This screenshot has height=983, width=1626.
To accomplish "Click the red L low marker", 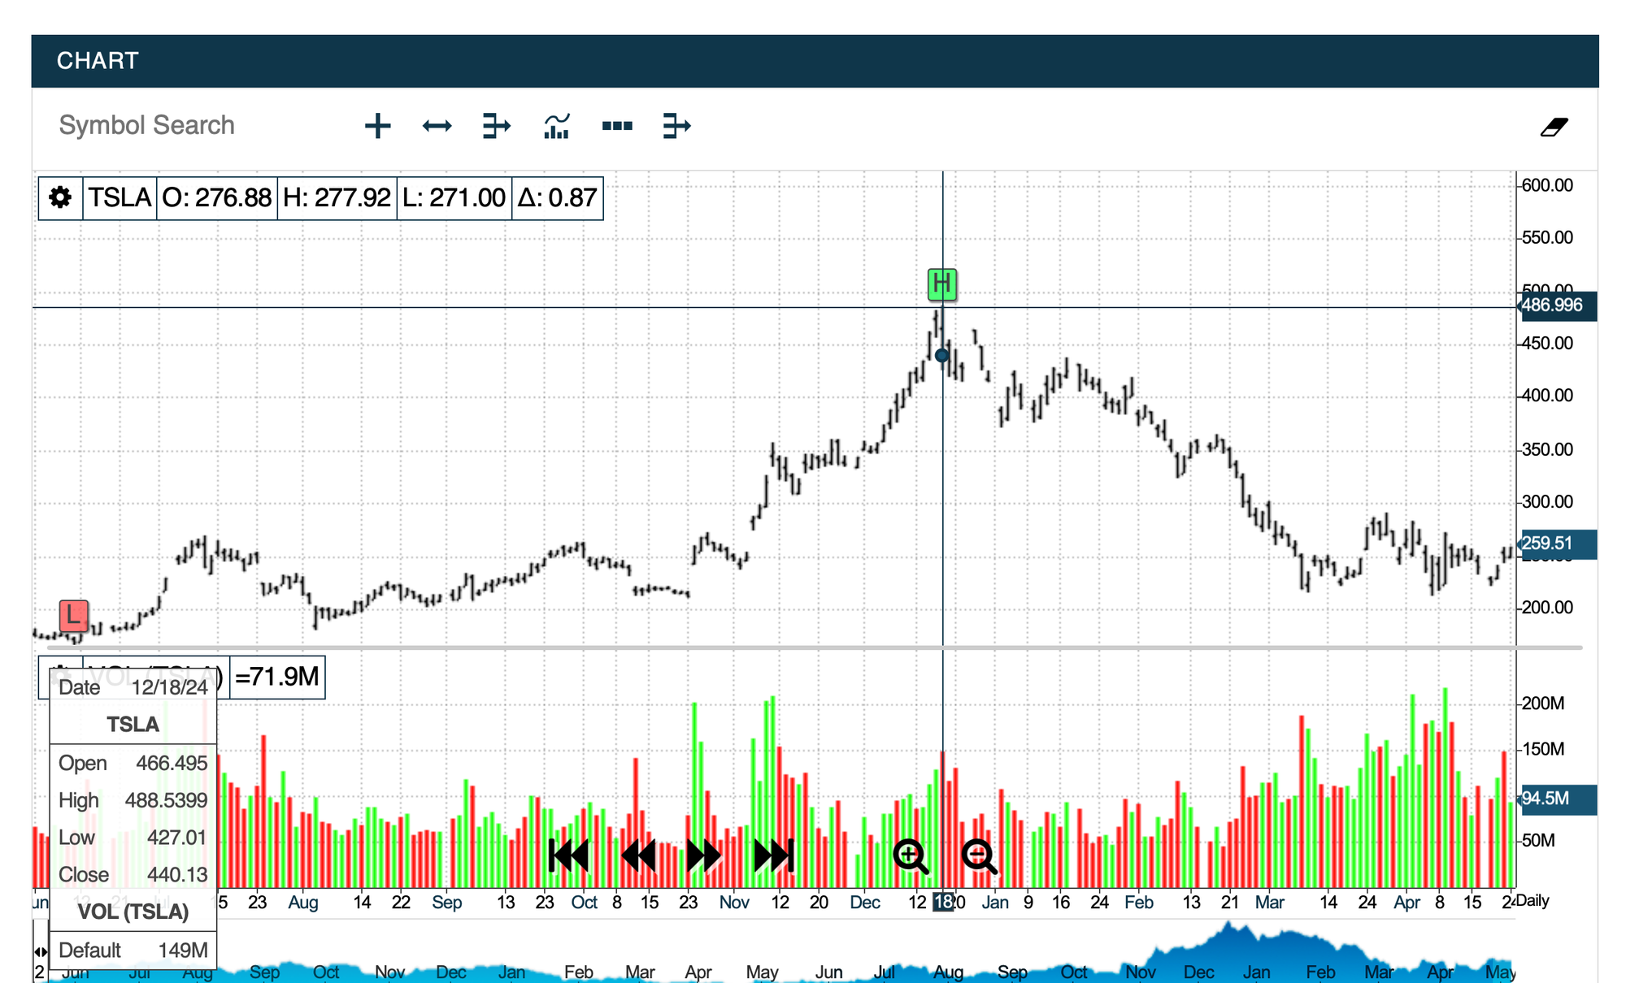I will tap(73, 615).
